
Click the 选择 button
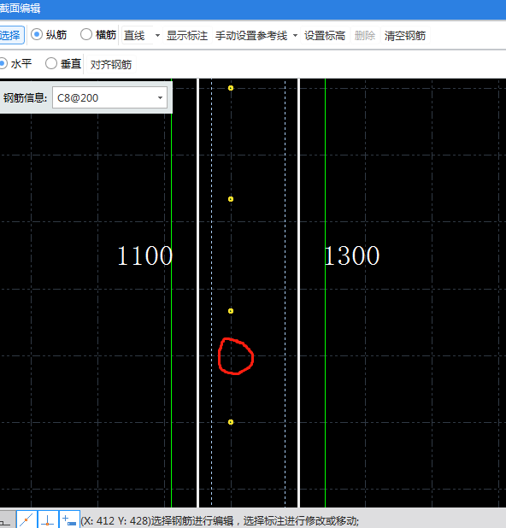tap(11, 35)
